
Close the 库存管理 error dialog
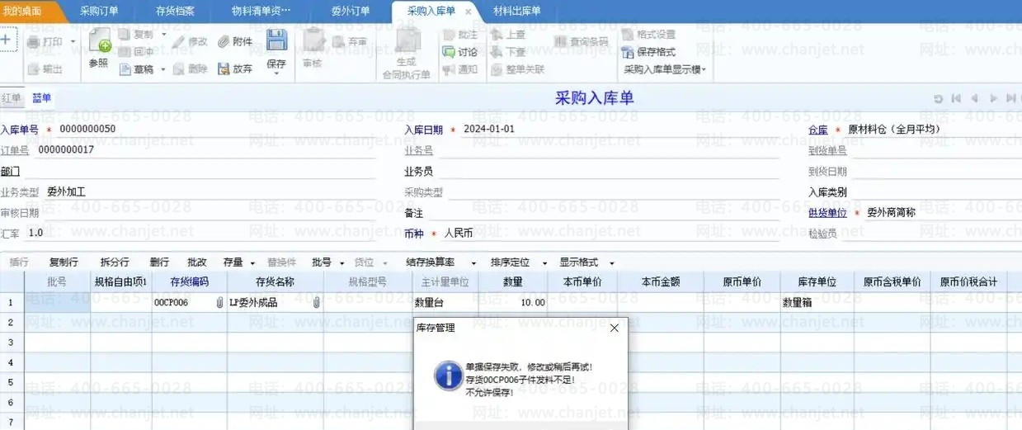click(614, 328)
